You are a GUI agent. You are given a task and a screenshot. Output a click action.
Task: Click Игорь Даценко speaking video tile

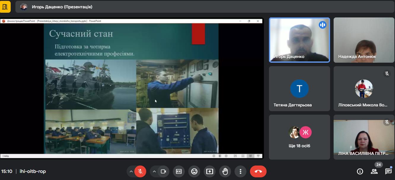[299, 40]
